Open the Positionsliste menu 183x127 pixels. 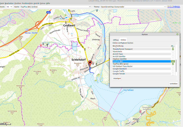(x=27, y=3)
